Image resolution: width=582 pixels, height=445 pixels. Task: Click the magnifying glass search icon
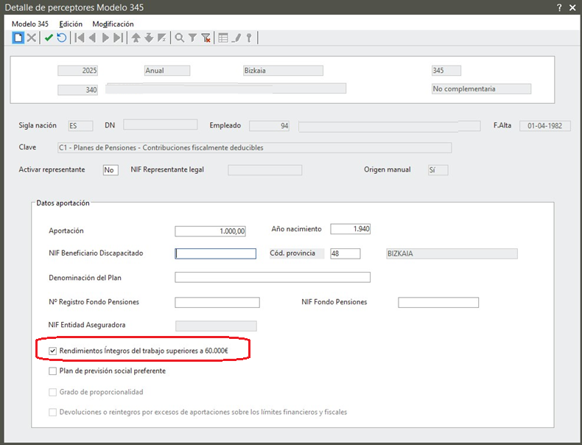179,38
